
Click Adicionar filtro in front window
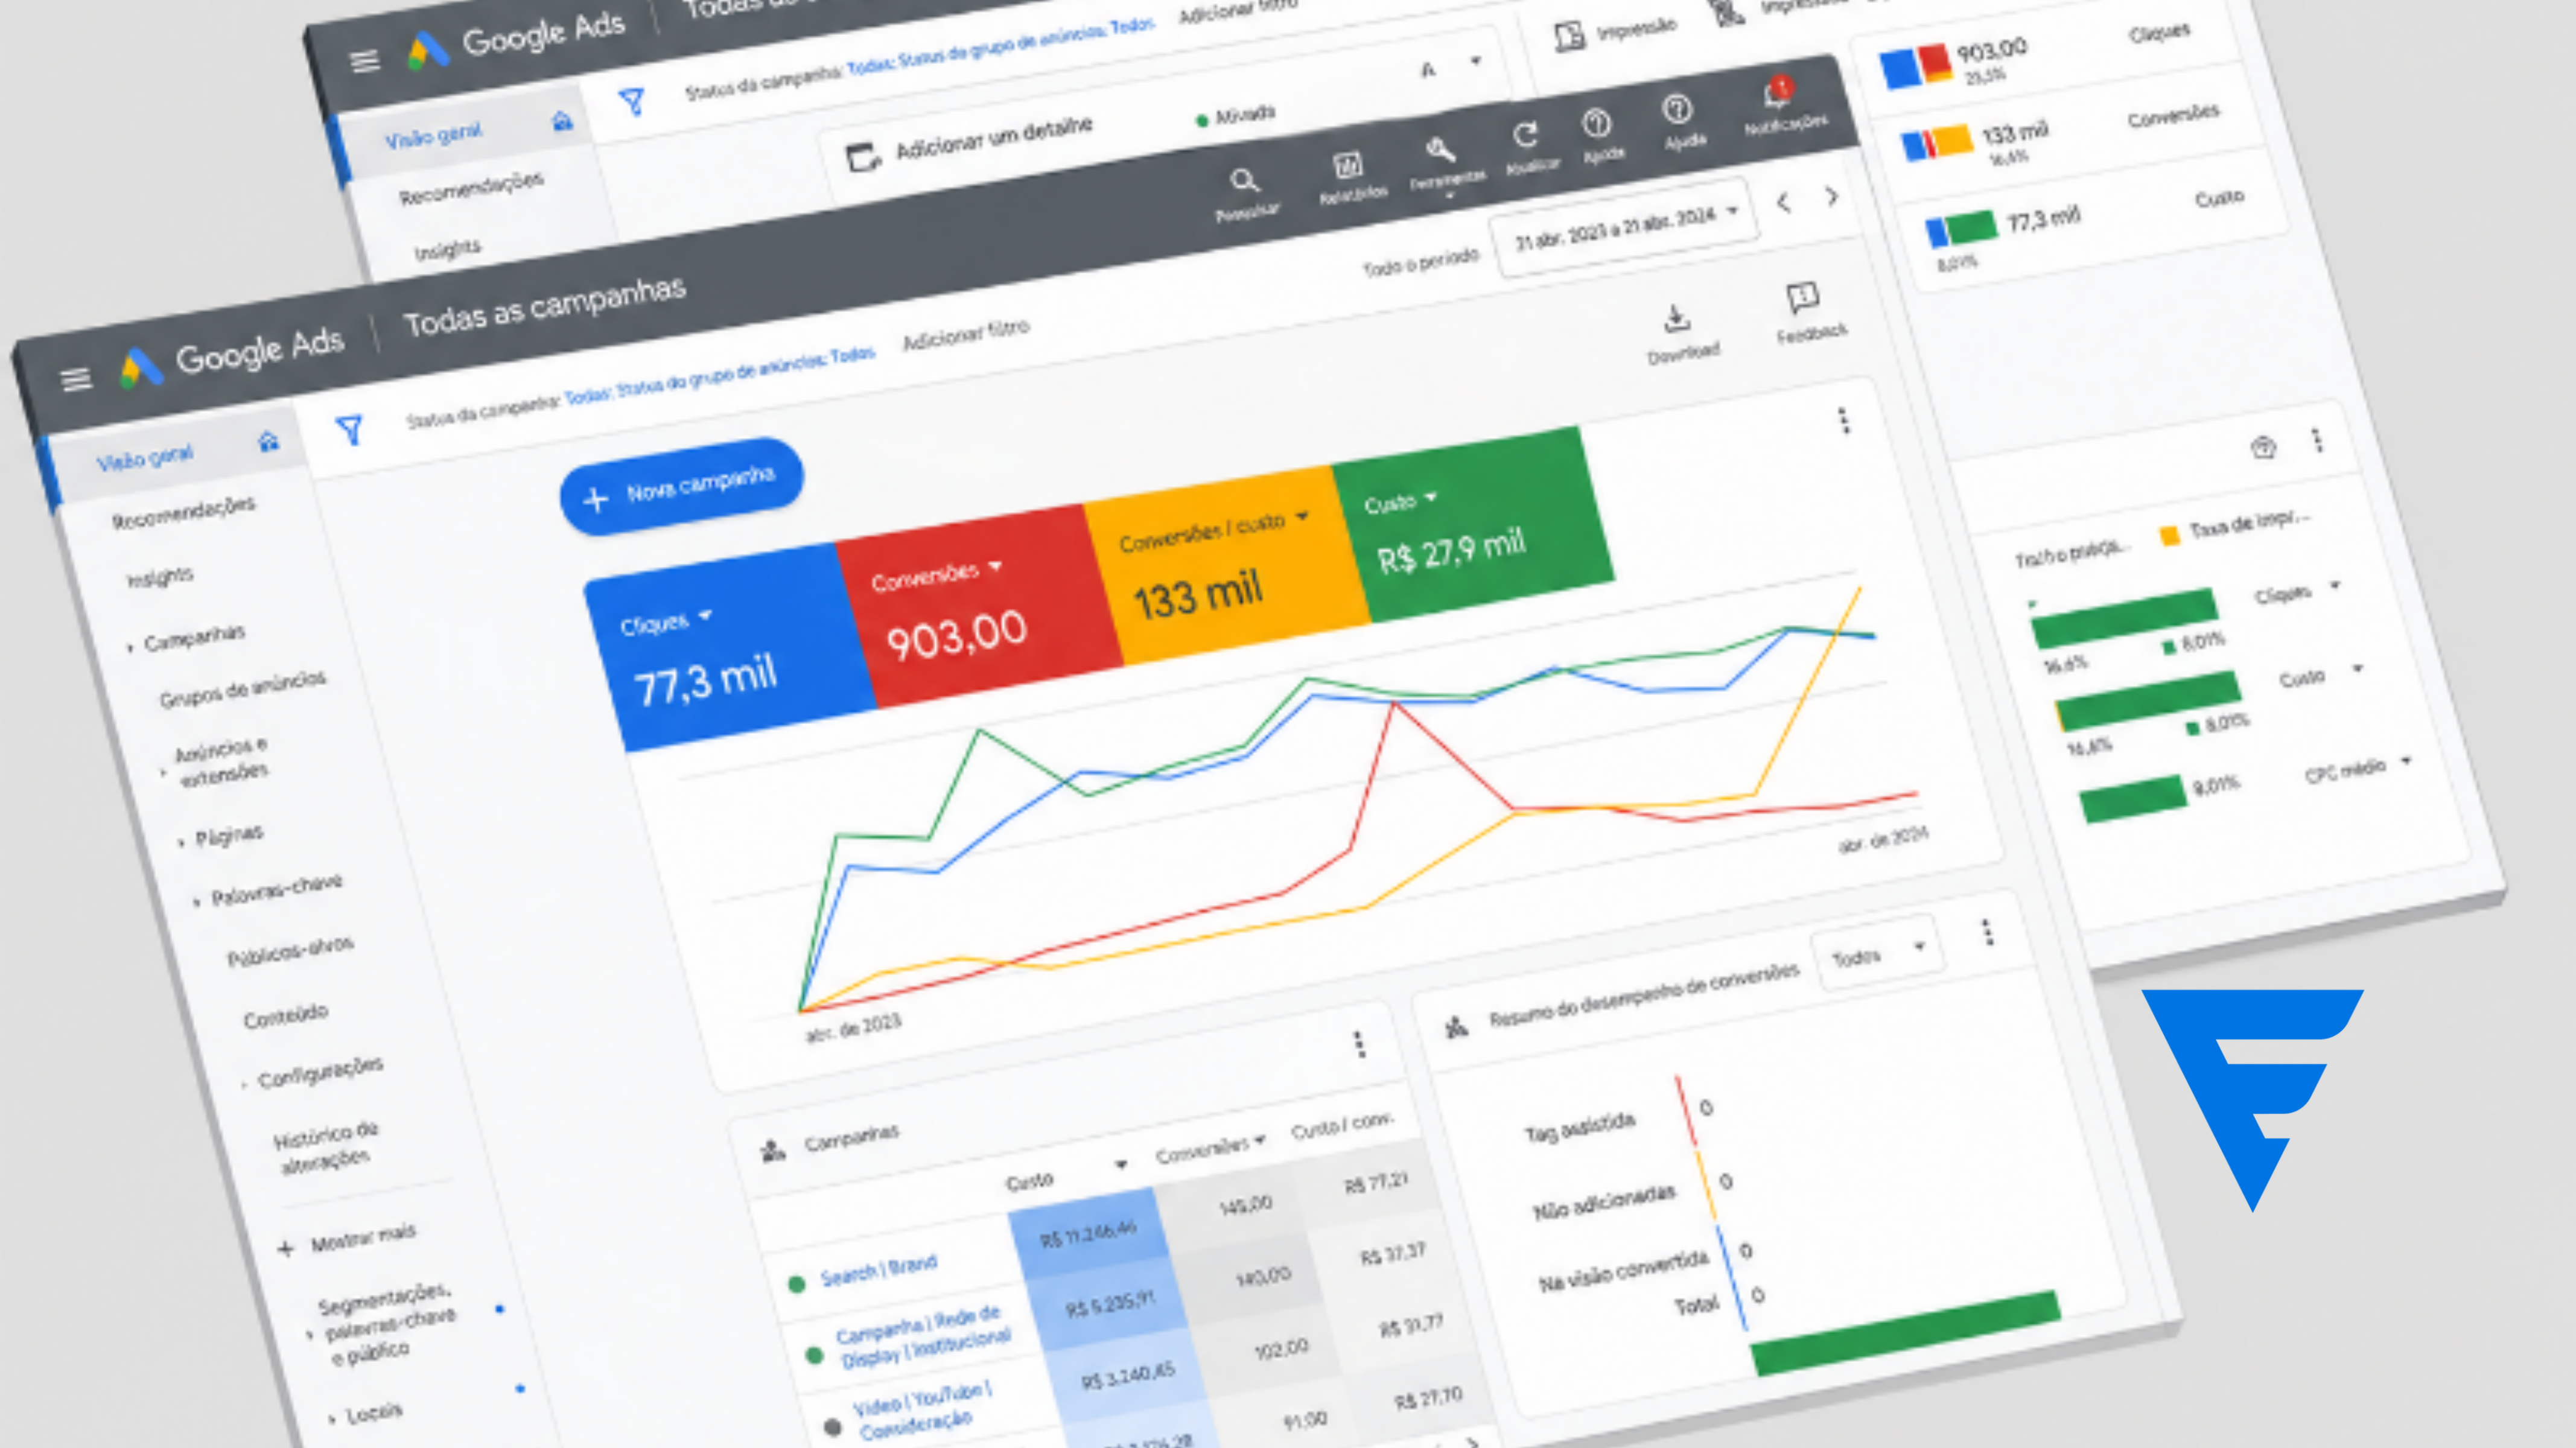[x=966, y=334]
